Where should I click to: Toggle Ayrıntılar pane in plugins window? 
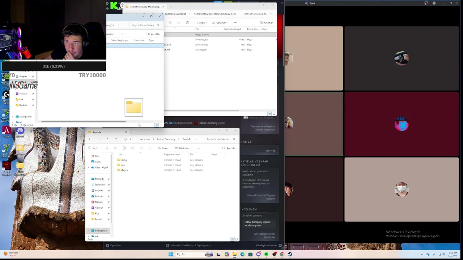point(153,34)
